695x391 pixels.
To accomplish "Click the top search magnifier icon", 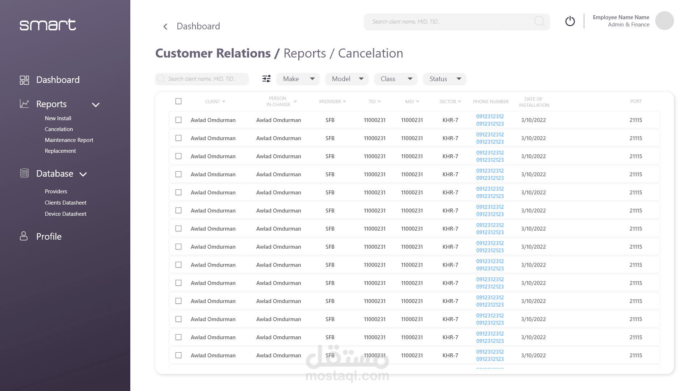I will pos(539,21).
